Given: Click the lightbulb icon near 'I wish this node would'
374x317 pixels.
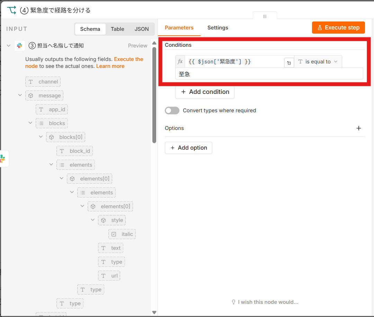Looking at the screenshot, I should click(233, 302).
